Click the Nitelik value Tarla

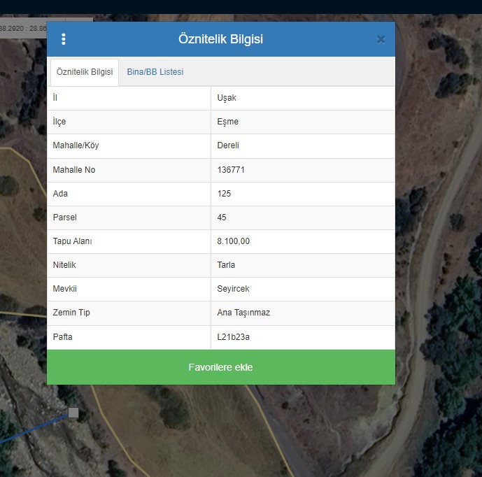point(226,265)
